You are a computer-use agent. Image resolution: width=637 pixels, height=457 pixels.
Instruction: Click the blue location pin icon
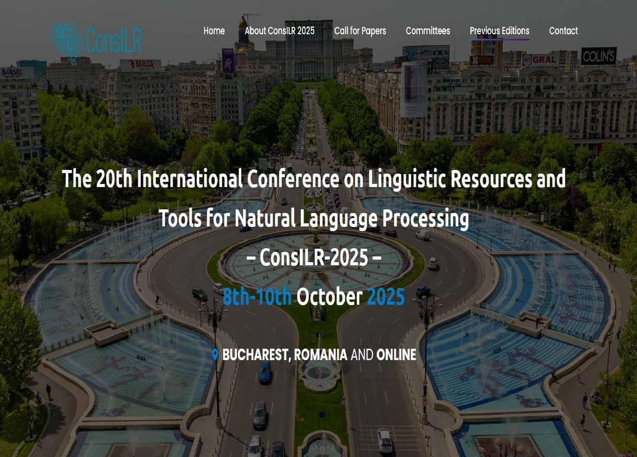(x=215, y=355)
